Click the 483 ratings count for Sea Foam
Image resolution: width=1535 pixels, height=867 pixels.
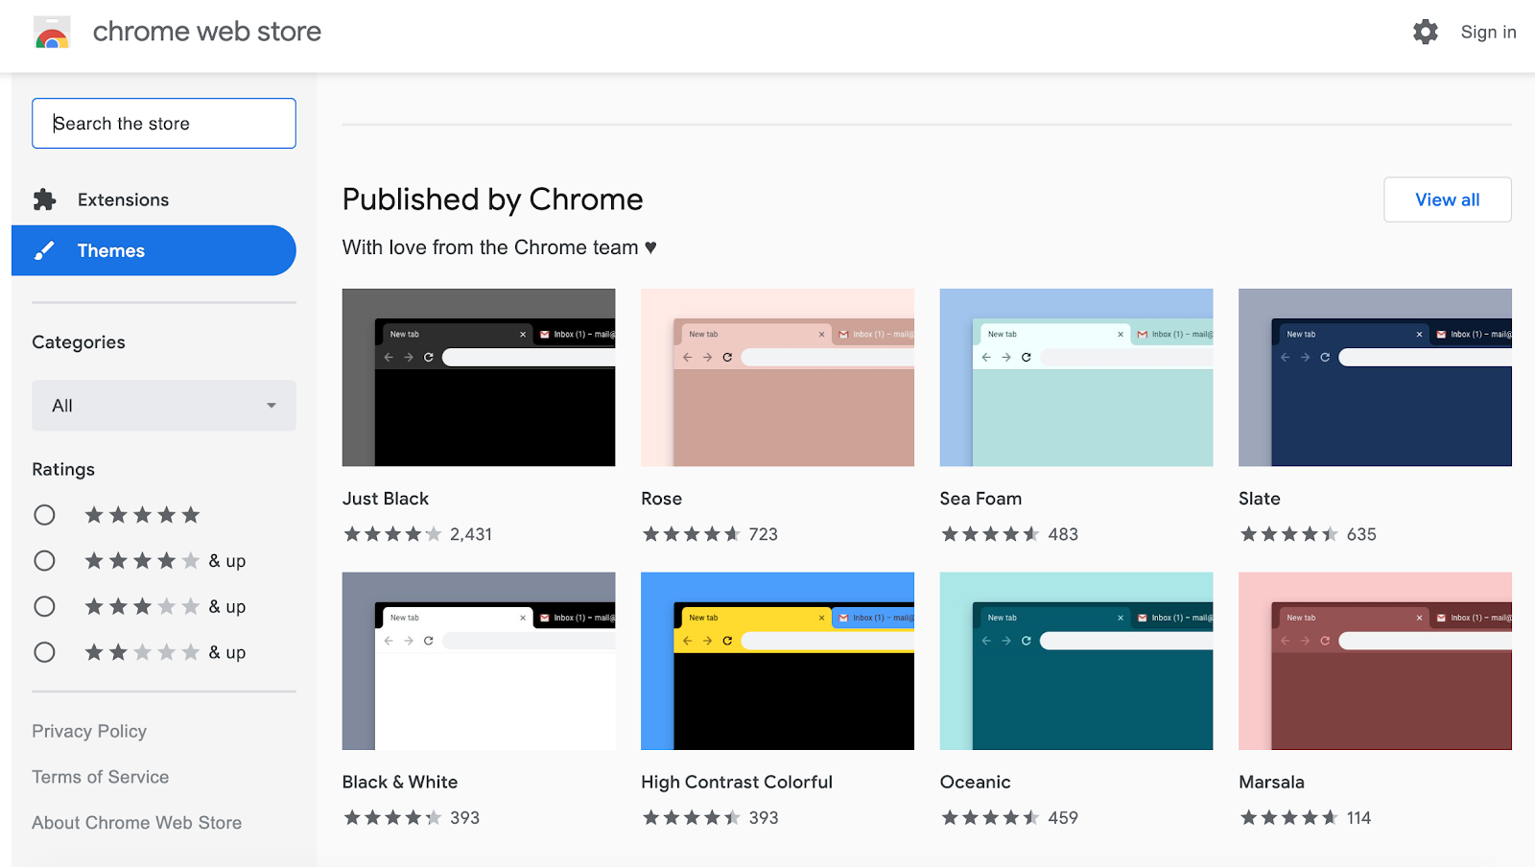[1063, 534]
